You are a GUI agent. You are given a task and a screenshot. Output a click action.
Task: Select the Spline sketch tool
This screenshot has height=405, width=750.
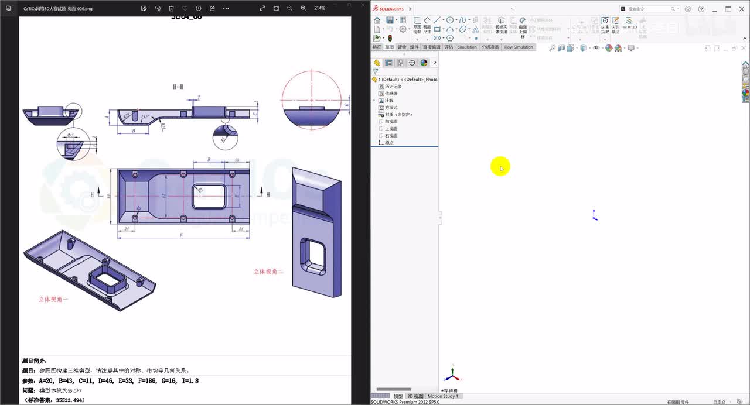coord(463,20)
